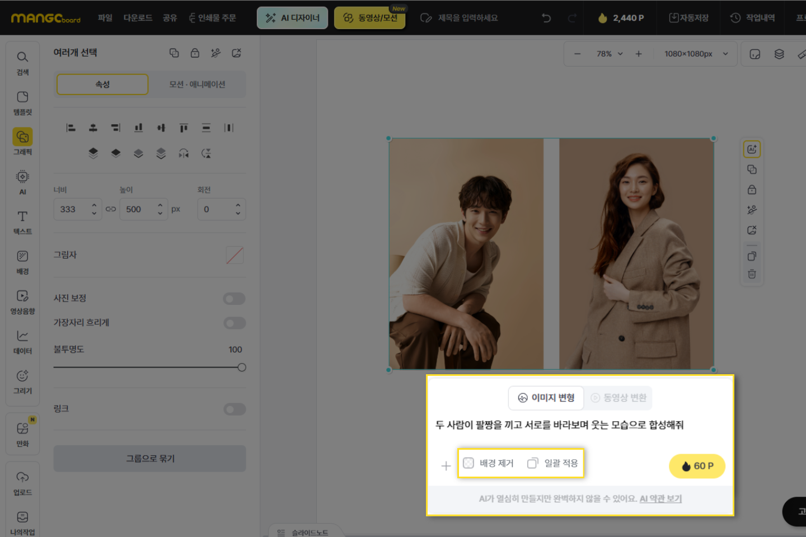The image size is (806, 537).
Task: Click the 그룹으로 묶기 button
Action: pos(150,459)
